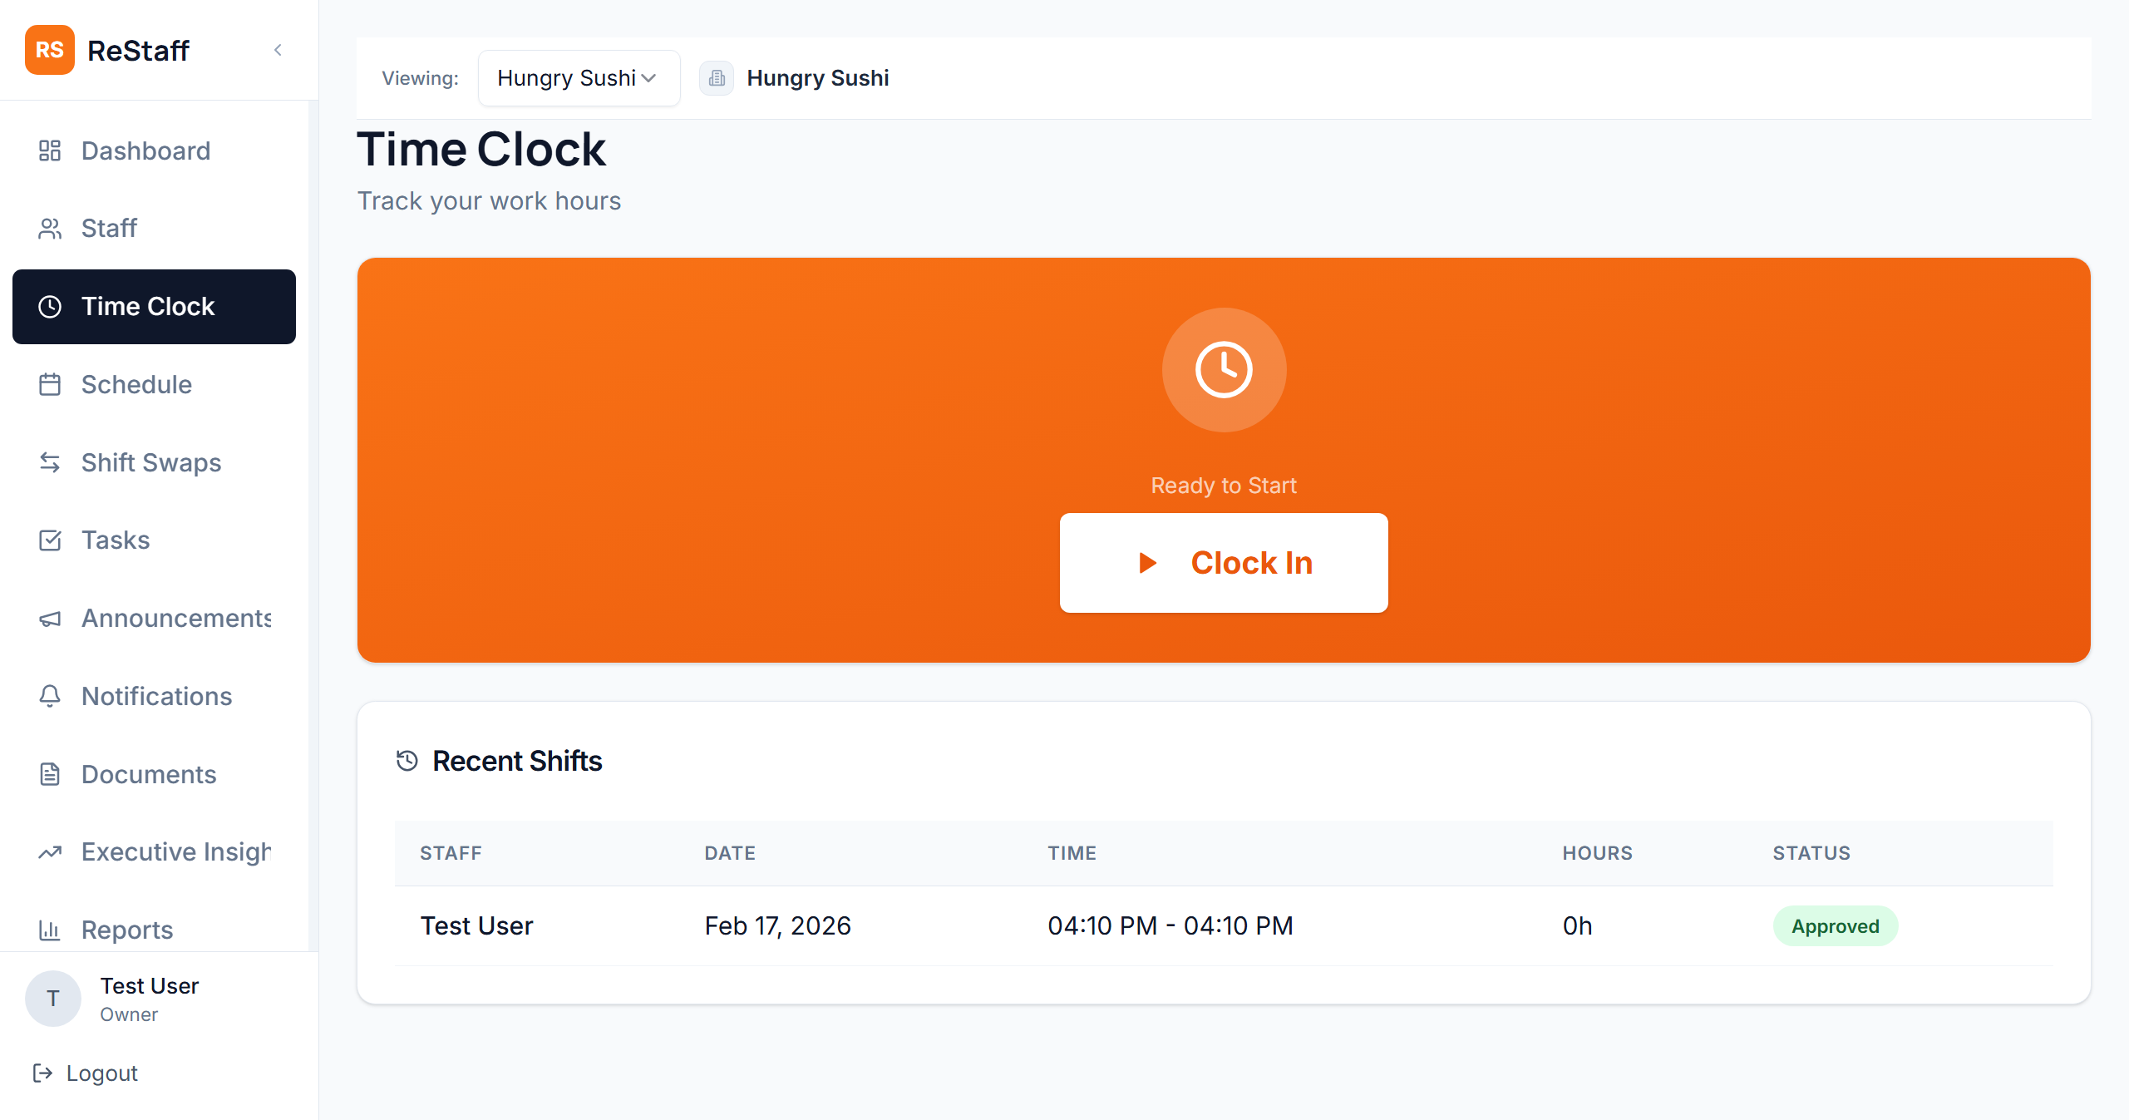Screen dimensions: 2129x1120
Task: Select the Tasks checkbox icon in sidebar
Action: coord(49,540)
